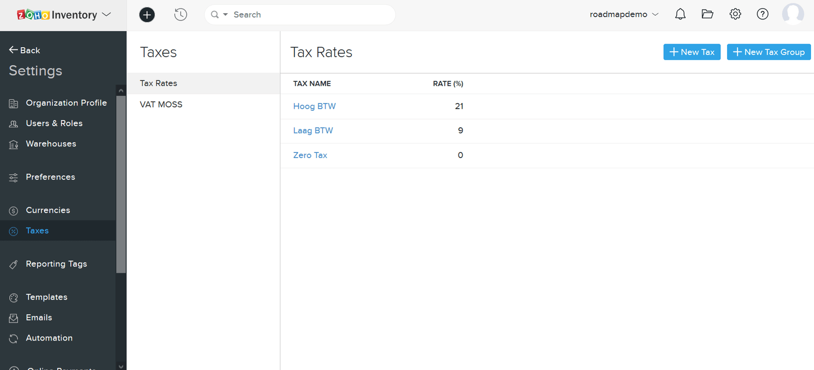Click the search magnifier icon
Viewport: 814px width, 370px height.
(215, 15)
